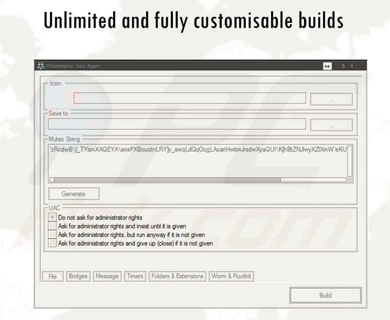Click the horizontal scrollbar of the Mutex String box
Viewport: 390px width, 320px height.
(198, 180)
